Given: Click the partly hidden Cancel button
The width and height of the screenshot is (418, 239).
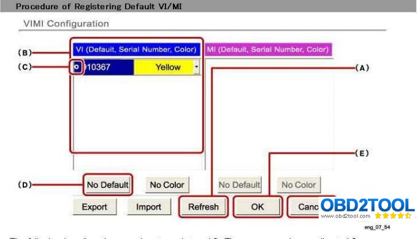Looking at the screenshot, I should click(305, 207).
